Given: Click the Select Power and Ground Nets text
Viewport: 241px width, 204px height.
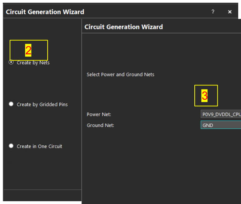Looking at the screenshot, I should 120,75.
